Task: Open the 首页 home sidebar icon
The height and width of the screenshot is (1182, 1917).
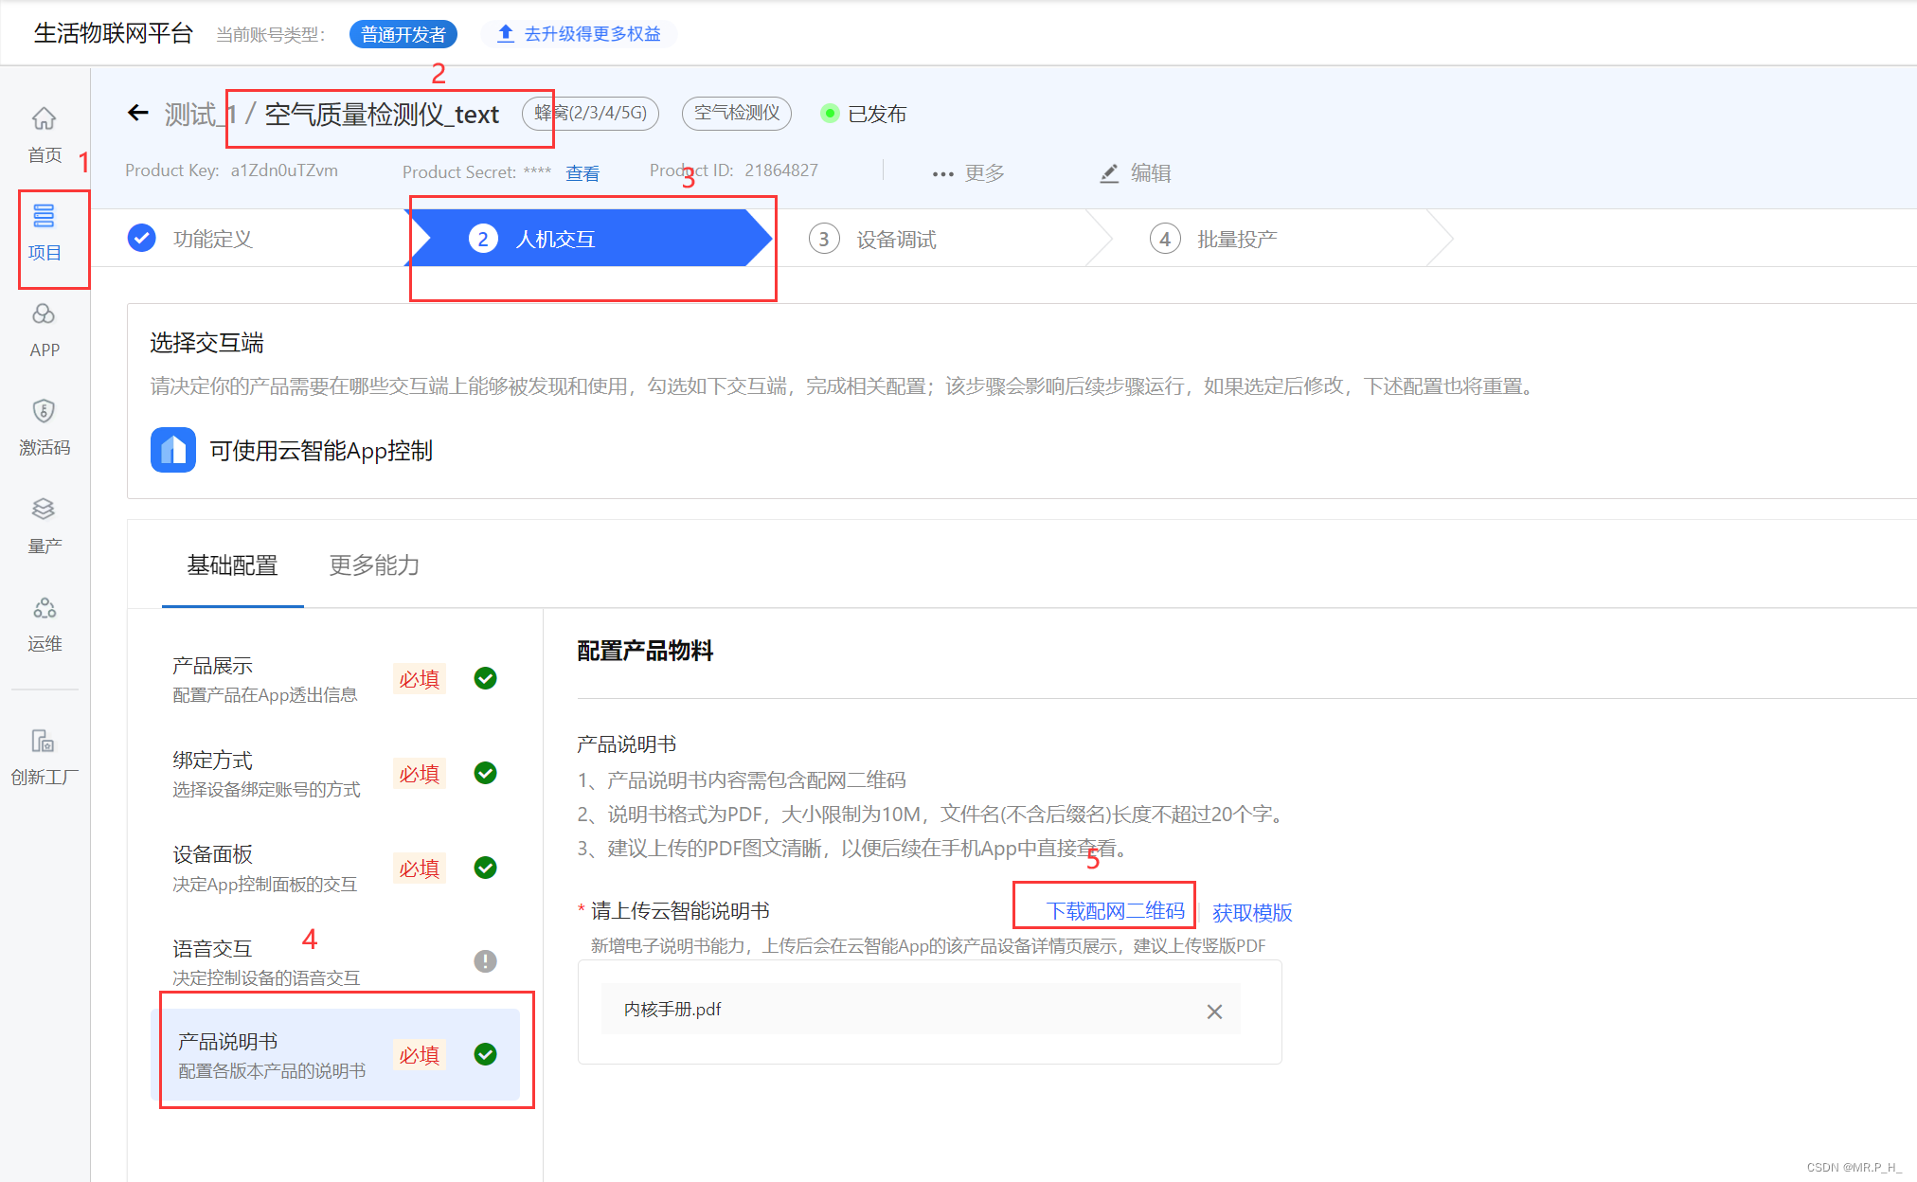Action: click(44, 120)
